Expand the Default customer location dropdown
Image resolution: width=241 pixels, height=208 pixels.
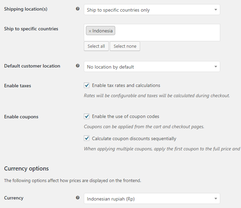point(152,66)
